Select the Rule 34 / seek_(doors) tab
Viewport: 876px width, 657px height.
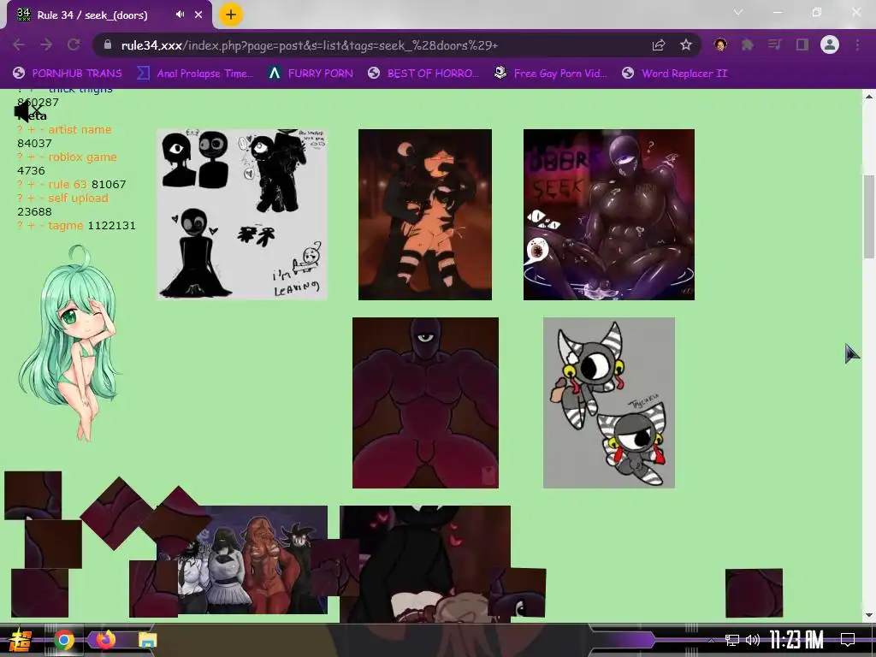click(x=109, y=15)
